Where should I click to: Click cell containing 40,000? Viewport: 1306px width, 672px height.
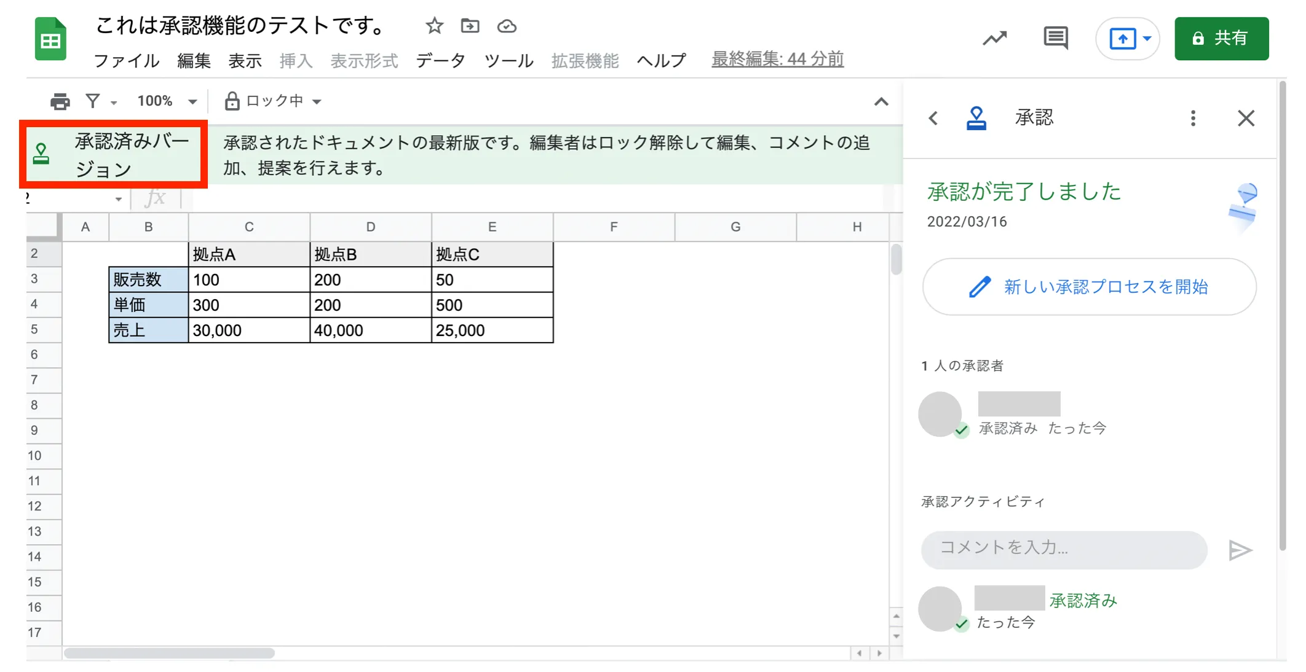pyautogui.click(x=371, y=330)
